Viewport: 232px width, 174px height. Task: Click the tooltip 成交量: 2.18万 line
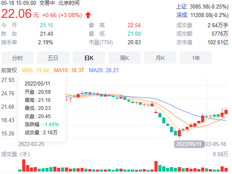tap(41, 132)
